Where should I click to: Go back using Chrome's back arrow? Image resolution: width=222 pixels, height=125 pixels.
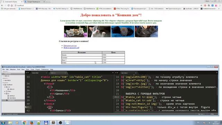tap(2, 6)
